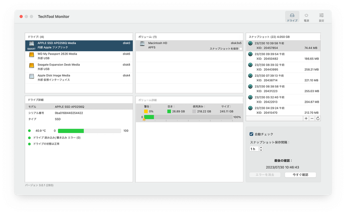This screenshot has height=214, width=346.
Task: Add a snapshot with plus button
Action: point(306,118)
